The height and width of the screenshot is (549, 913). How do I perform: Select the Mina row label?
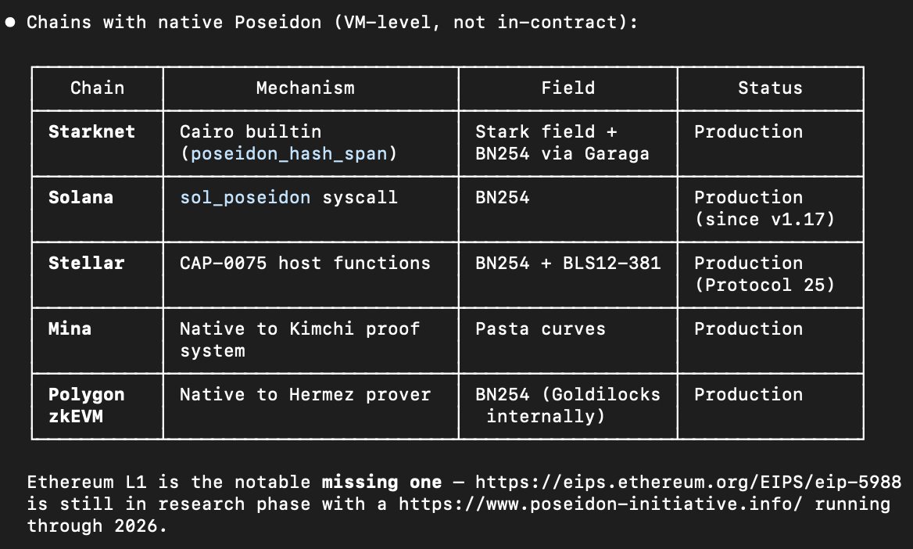coord(70,328)
